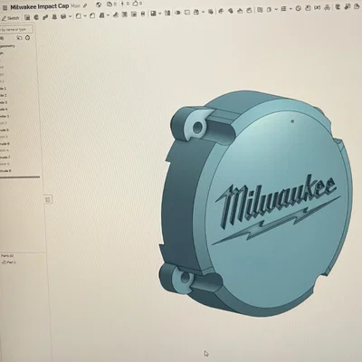Select the Extrude 7 feature

point(5,157)
